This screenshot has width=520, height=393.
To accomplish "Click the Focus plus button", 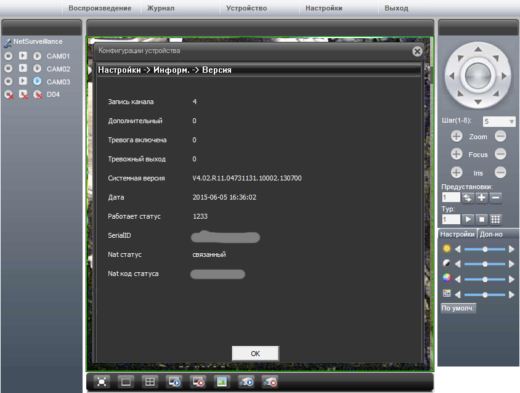I will (x=457, y=154).
